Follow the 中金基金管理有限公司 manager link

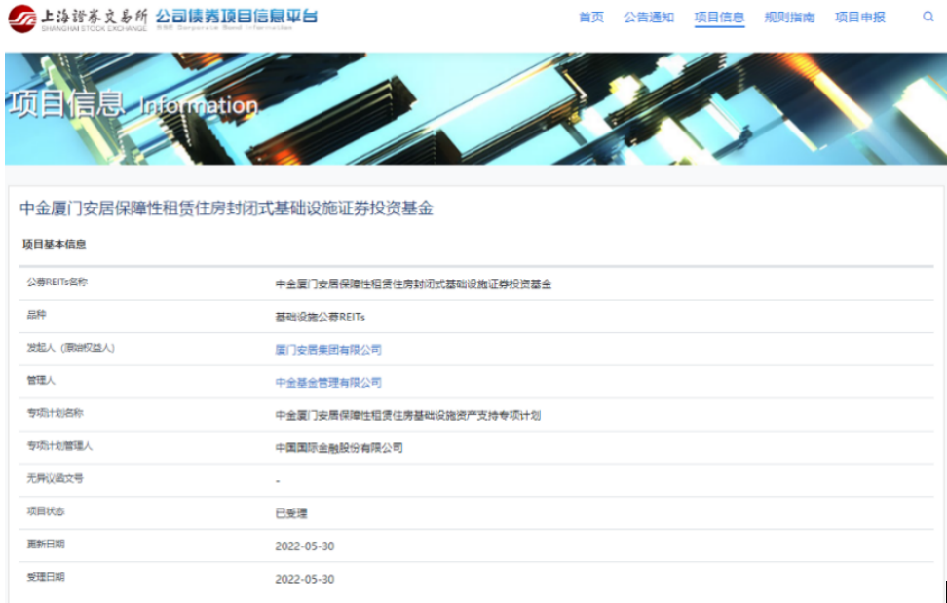point(328,383)
